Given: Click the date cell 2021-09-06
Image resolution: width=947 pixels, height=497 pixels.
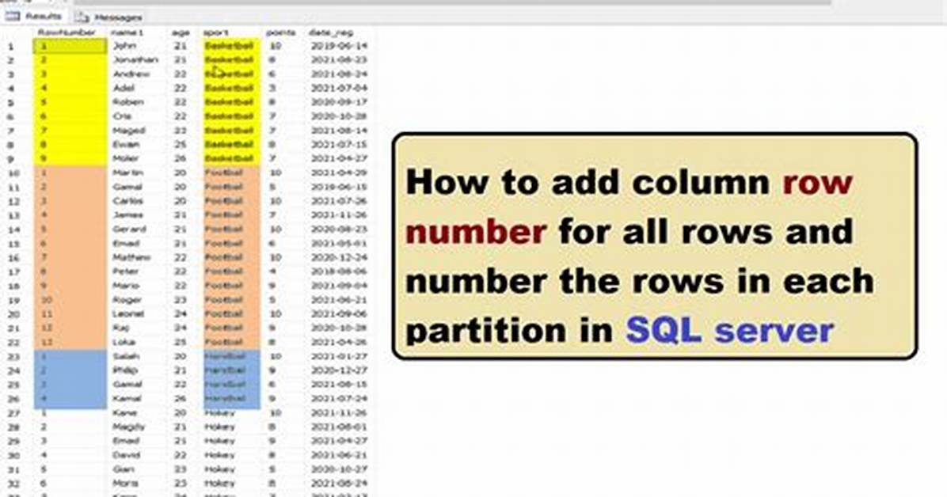Looking at the screenshot, I should [339, 314].
